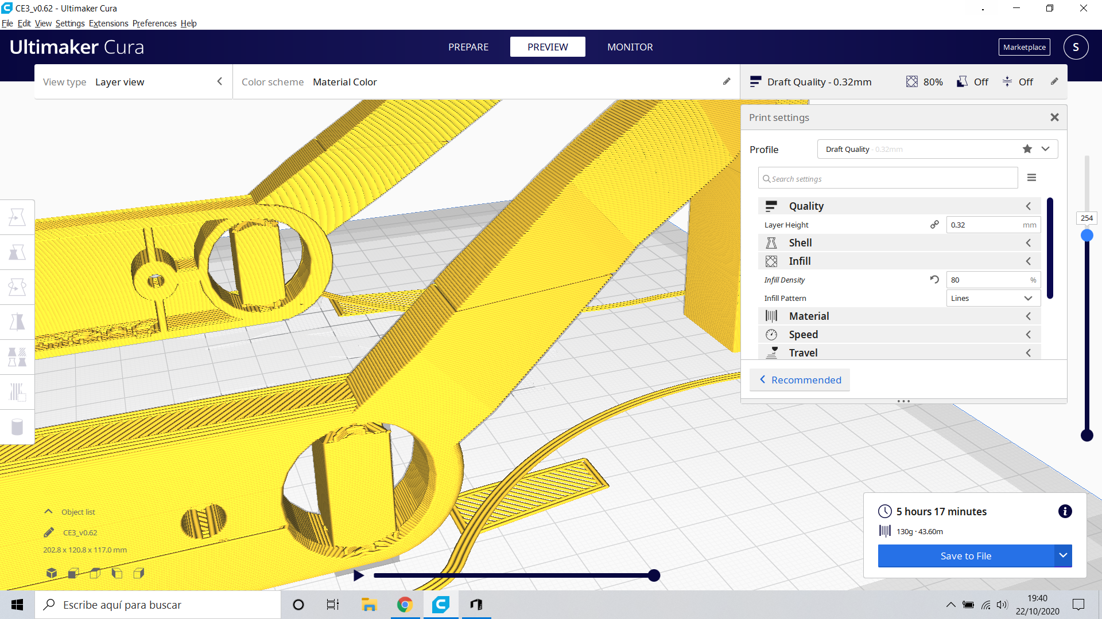Close the Print settings panel
1102x619 pixels.
1054,117
